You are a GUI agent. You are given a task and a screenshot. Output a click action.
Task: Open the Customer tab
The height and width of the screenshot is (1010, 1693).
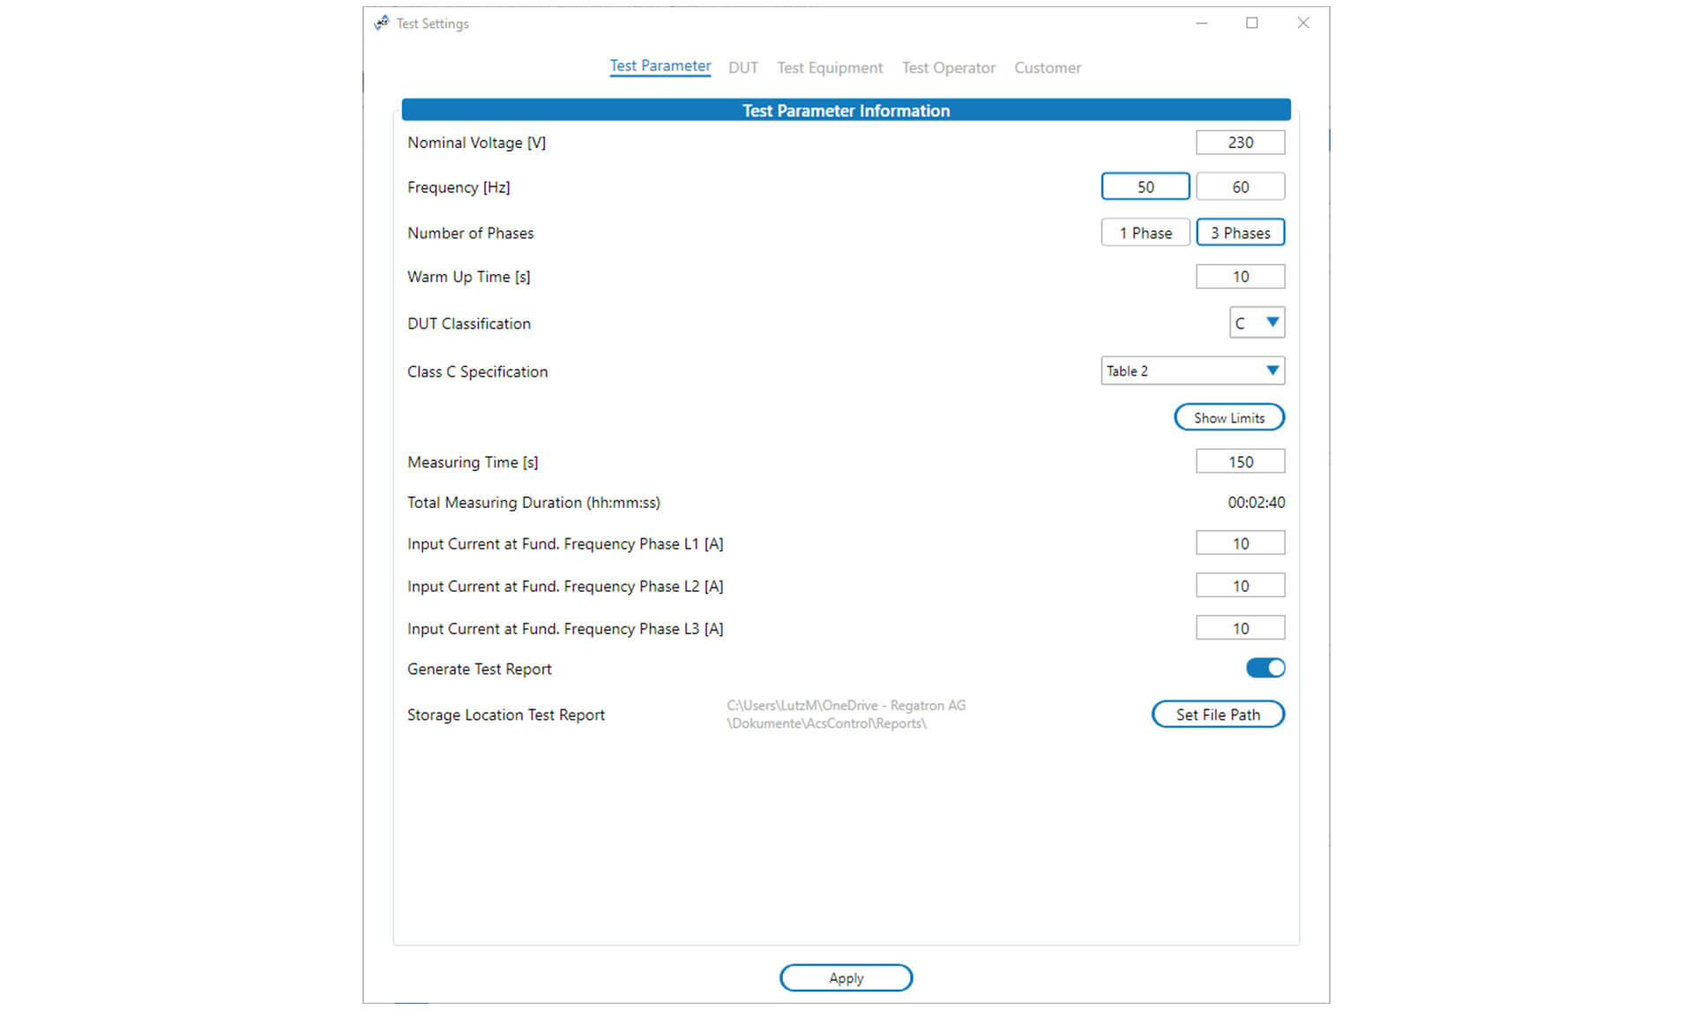[x=1047, y=68]
